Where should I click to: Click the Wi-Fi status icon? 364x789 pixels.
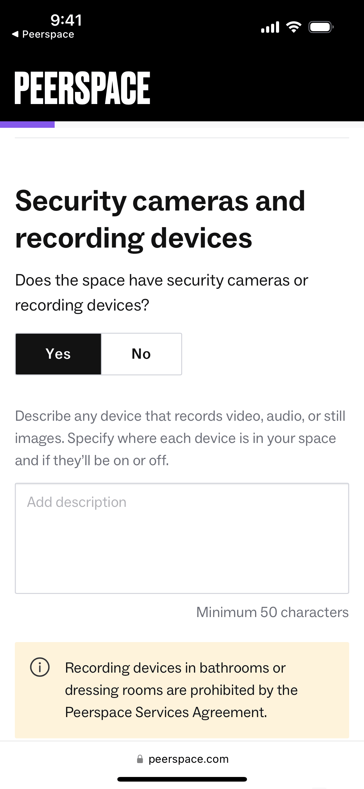pyautogui.click(x=294, y=27)
